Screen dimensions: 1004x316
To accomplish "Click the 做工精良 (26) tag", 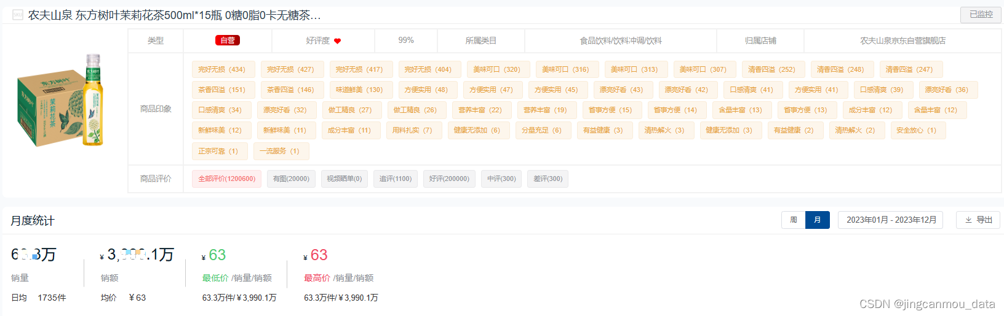I will 416,110.
